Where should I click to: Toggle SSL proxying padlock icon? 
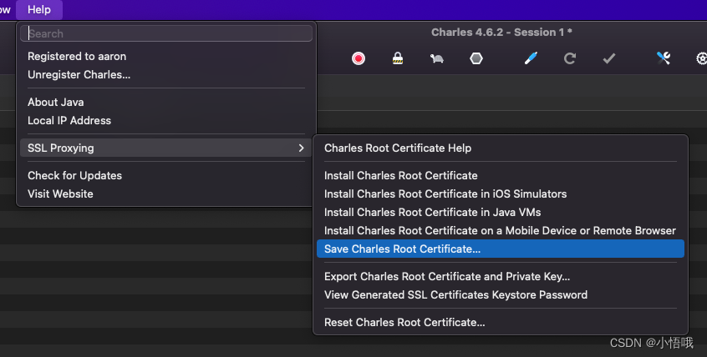[x=397, y=58]
